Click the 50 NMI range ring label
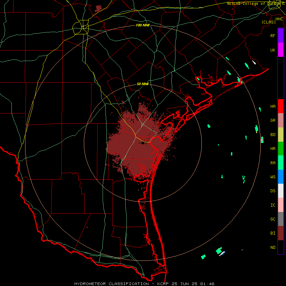The height and width of the screenshot is (286, 286). [143, 84]
